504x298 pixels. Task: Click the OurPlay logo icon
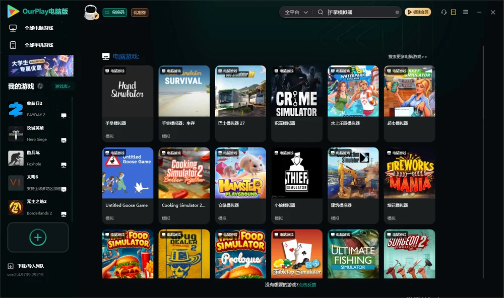[x=13, y=12]
